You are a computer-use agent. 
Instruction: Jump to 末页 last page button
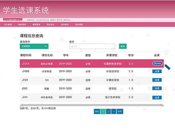click(120, 112)
